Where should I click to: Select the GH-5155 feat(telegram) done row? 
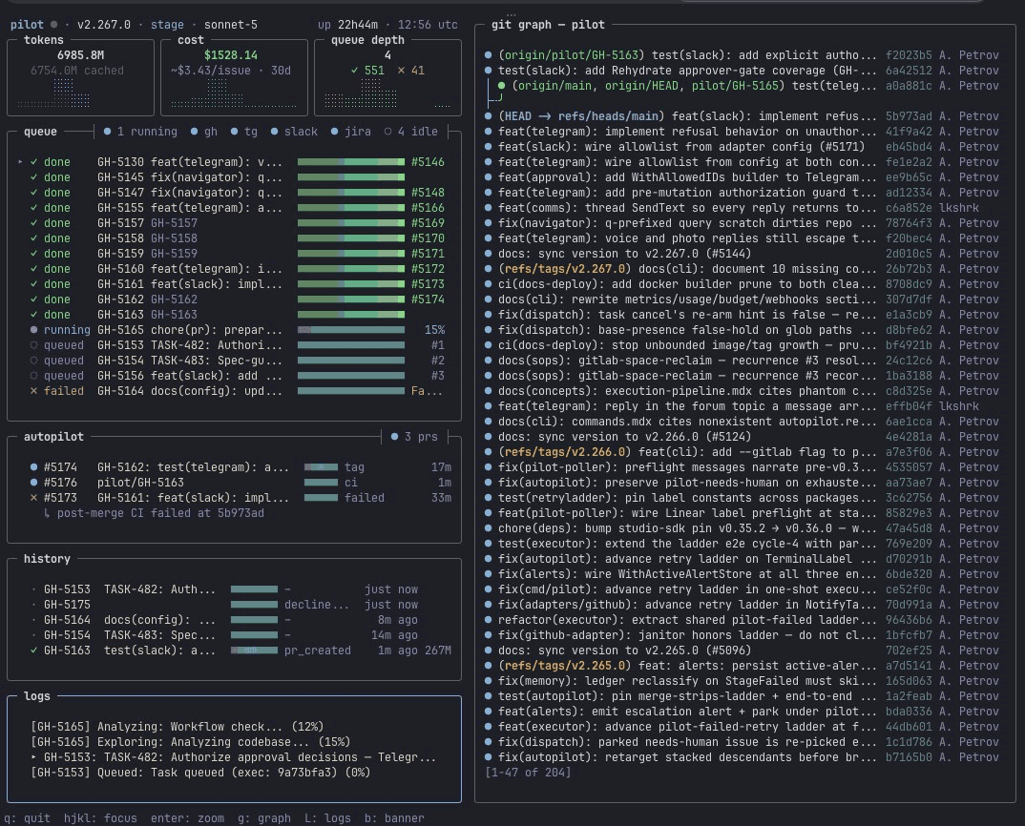click(x=232, y=208)
